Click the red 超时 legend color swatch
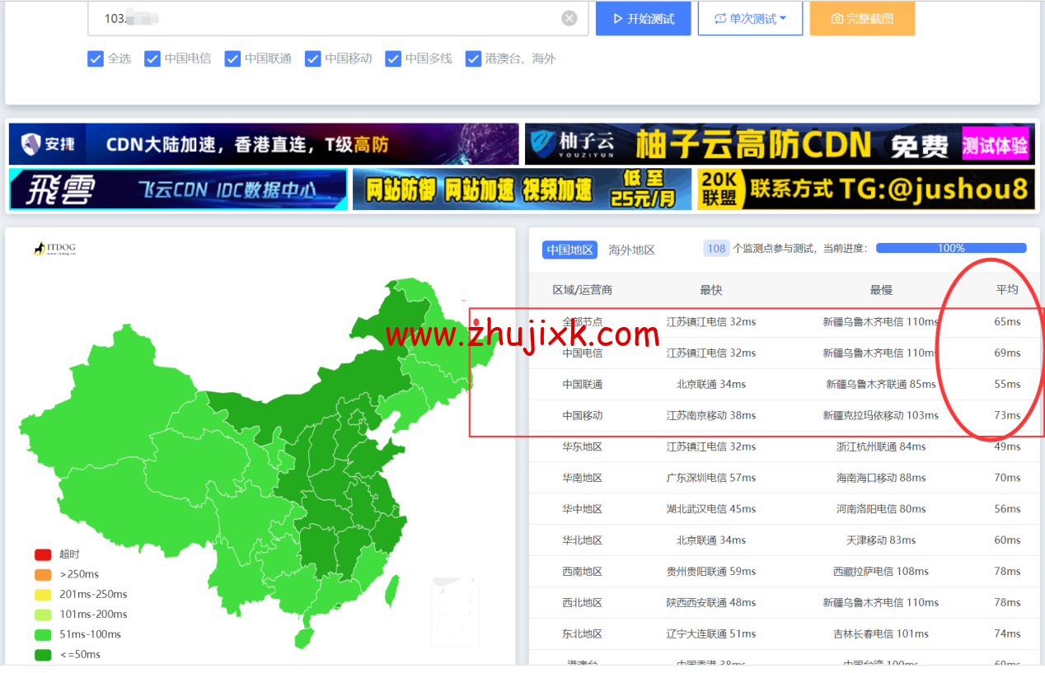This screenshot has height=673, width=1045. pos(42,554)
